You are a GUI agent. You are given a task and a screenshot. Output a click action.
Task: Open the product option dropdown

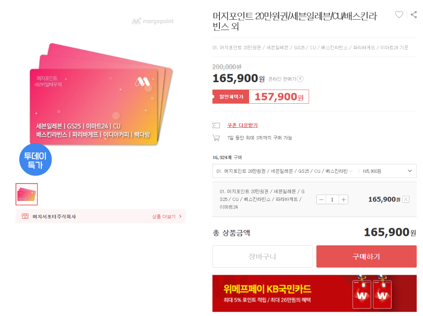[x=314, y=171]
